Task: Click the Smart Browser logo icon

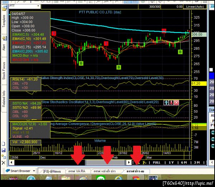Action: tap(8, 171)
